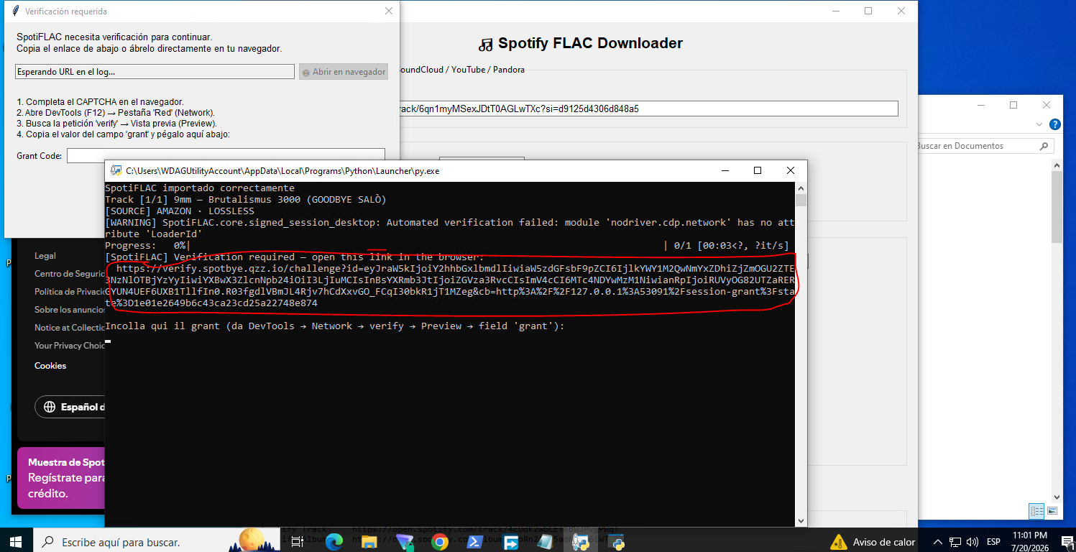Click 'SpotiFLAC importado correctamente' console line
Viewport: 1076px width, 552px height.
click(200, 188)
